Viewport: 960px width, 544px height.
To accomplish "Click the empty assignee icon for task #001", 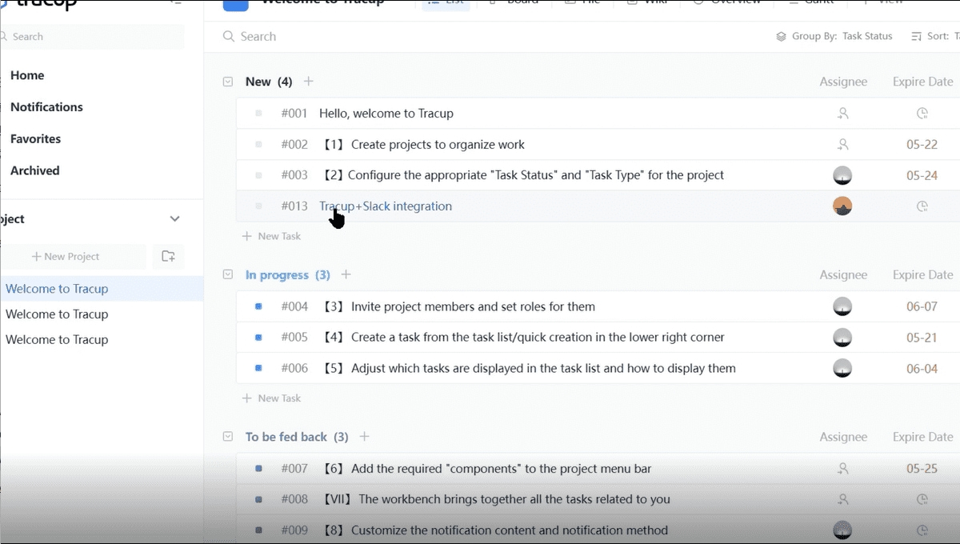I will pyautogui.click(x=842, y=114).
